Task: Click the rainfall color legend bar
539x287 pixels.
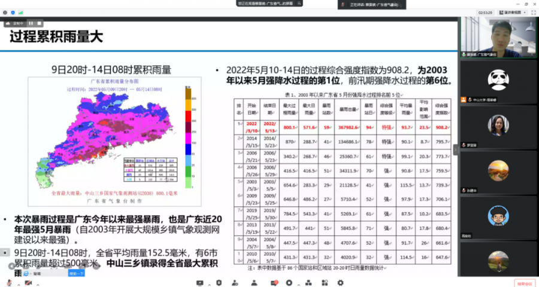Action: [187, 133]
